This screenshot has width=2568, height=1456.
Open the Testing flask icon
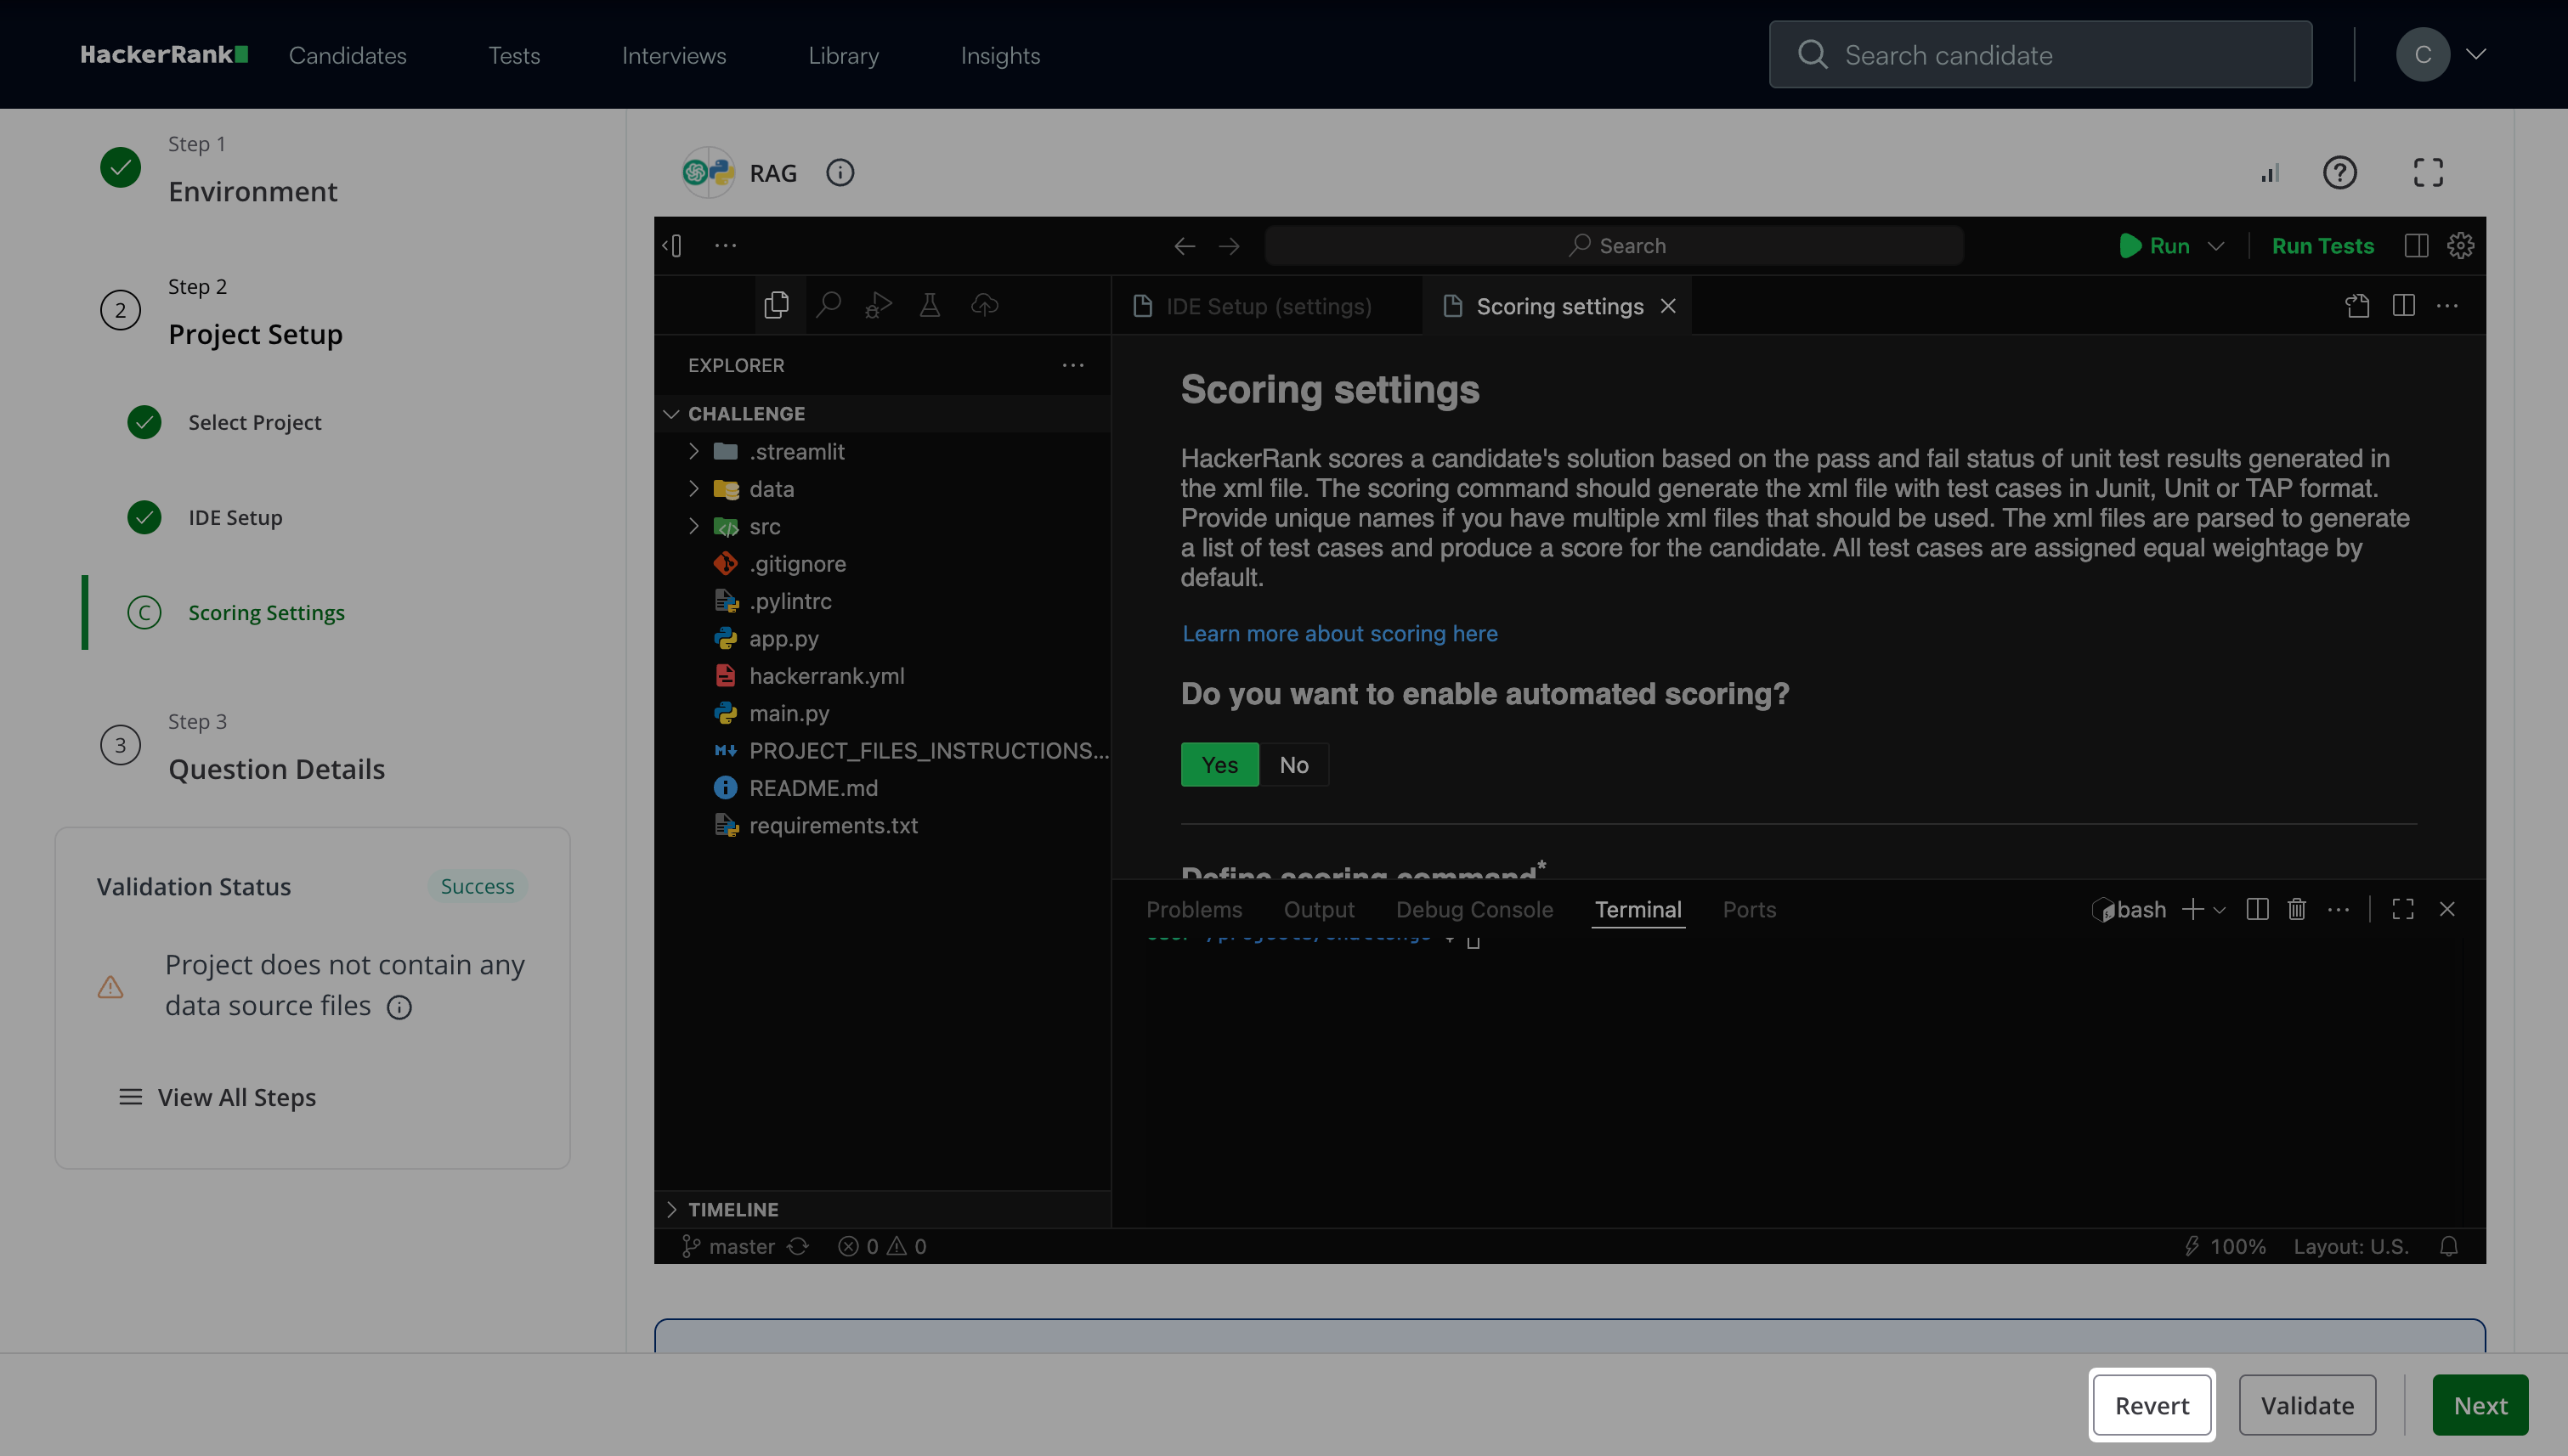pos(930,305)
